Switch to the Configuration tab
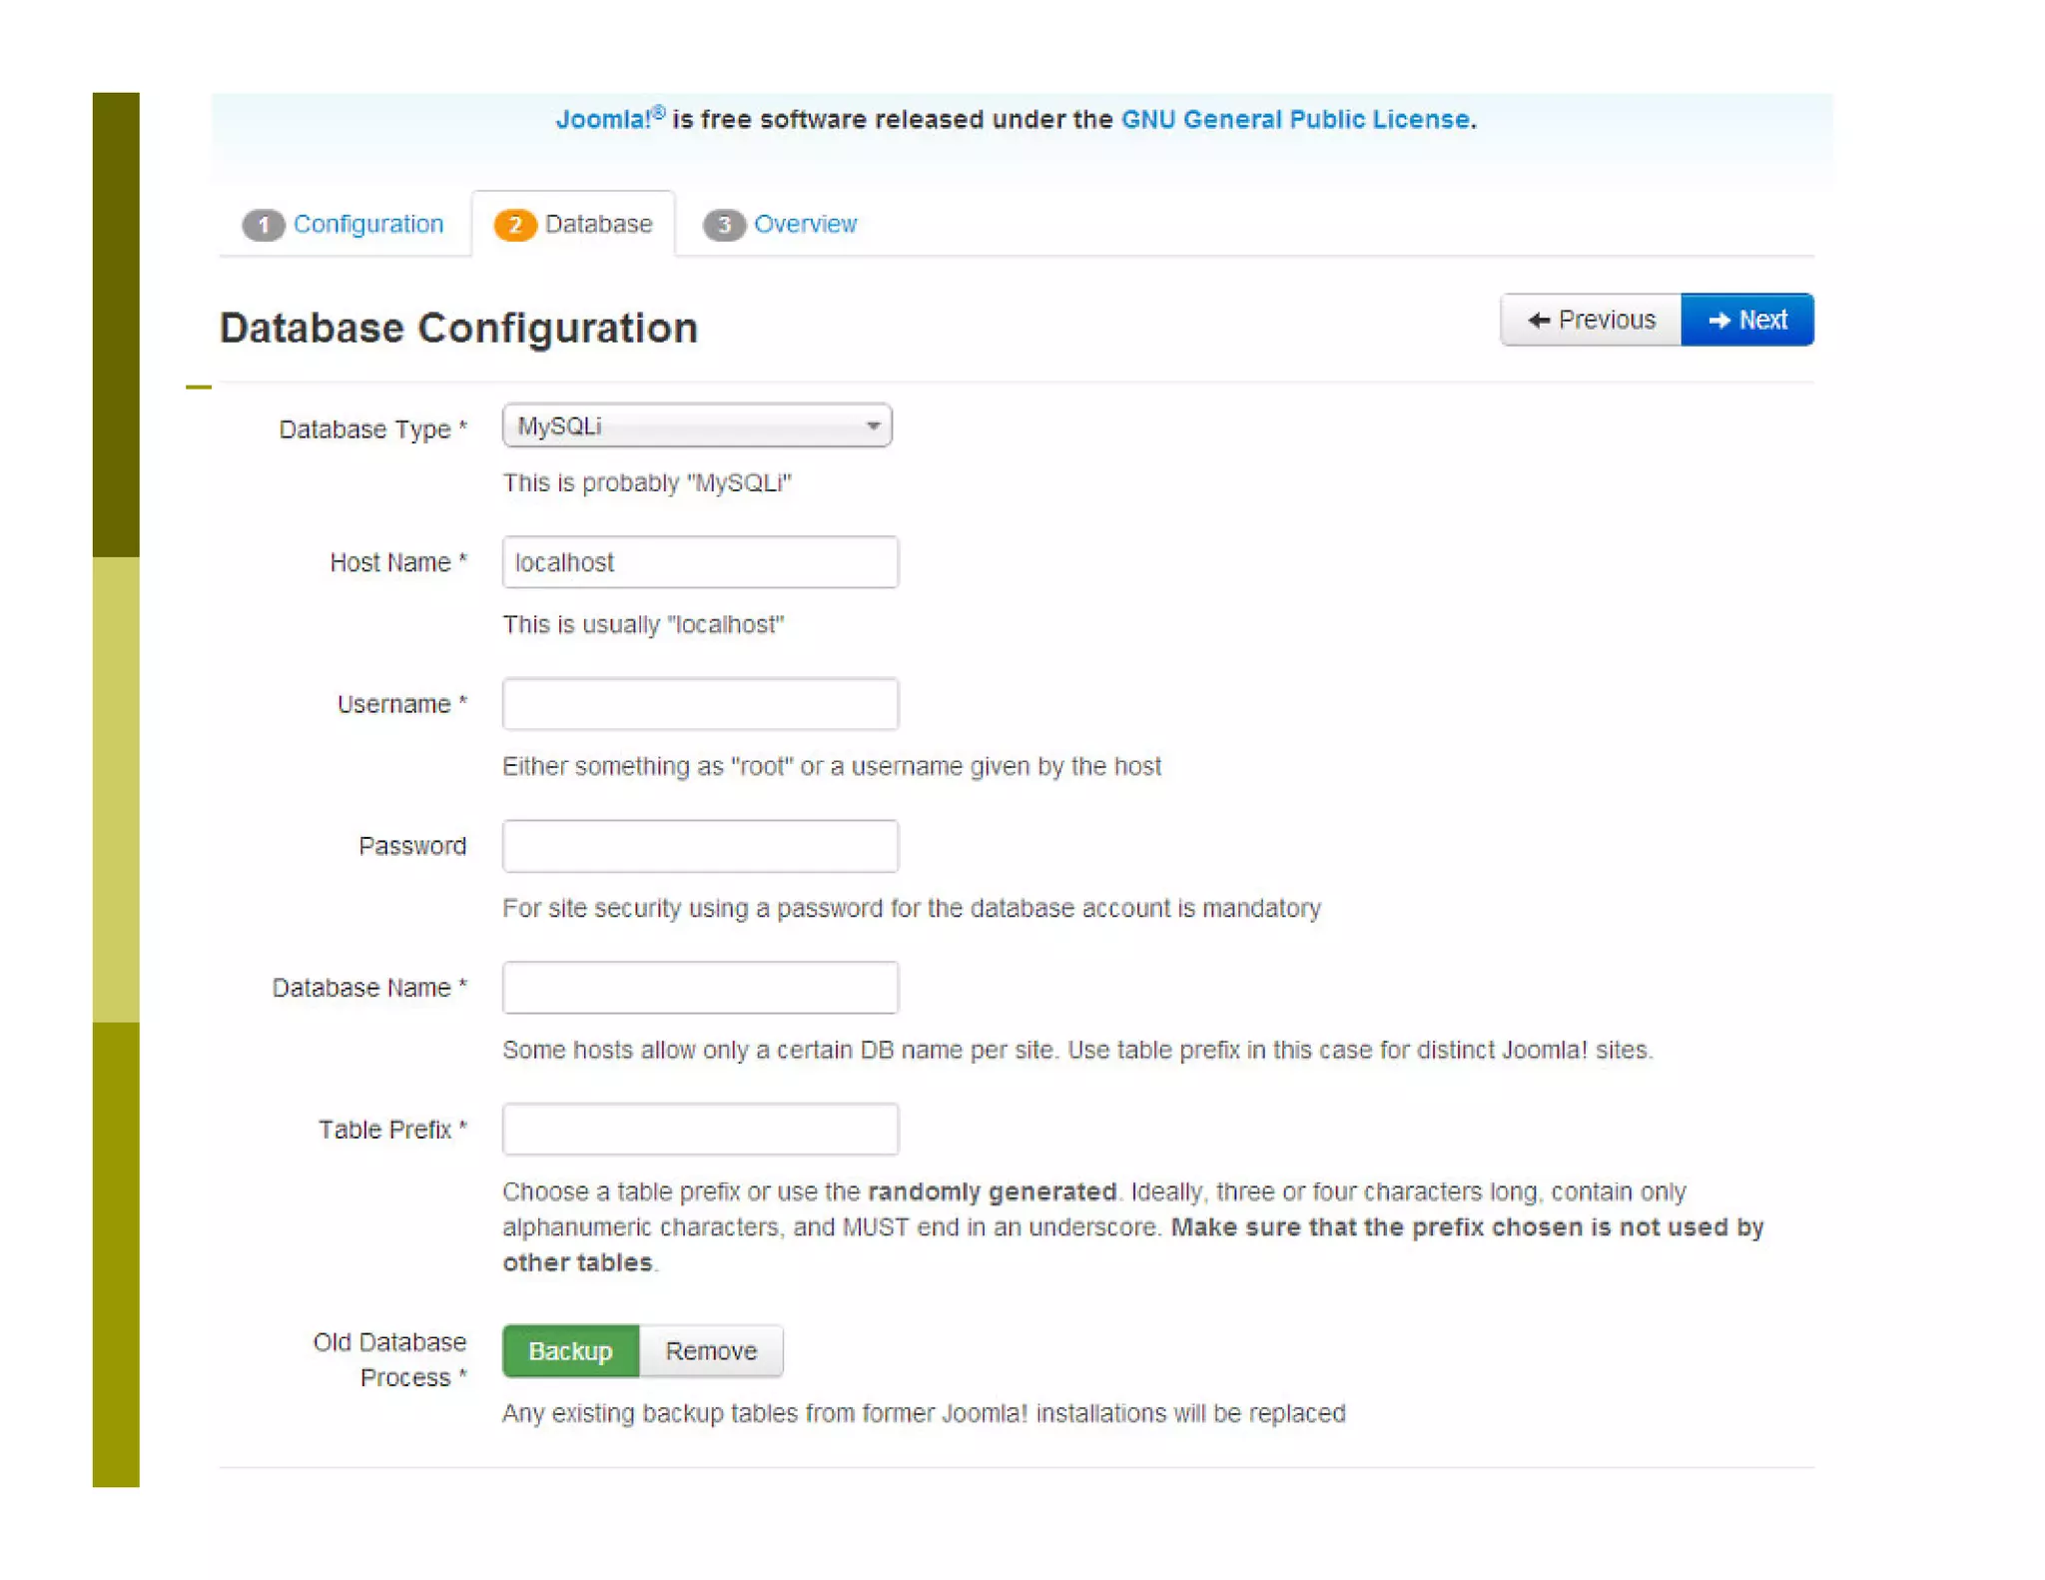Viewport: 2045px width, 1580px height. click(367, 224)
